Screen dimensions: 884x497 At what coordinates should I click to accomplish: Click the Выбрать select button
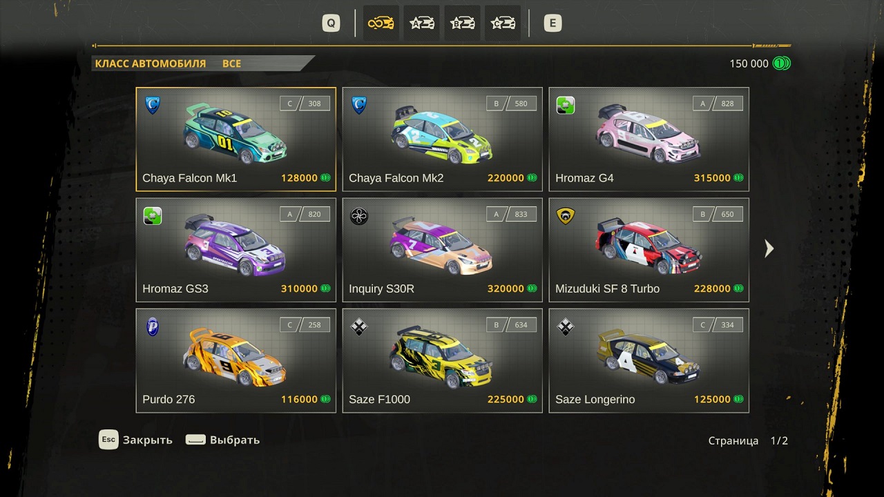click(223, 440)
